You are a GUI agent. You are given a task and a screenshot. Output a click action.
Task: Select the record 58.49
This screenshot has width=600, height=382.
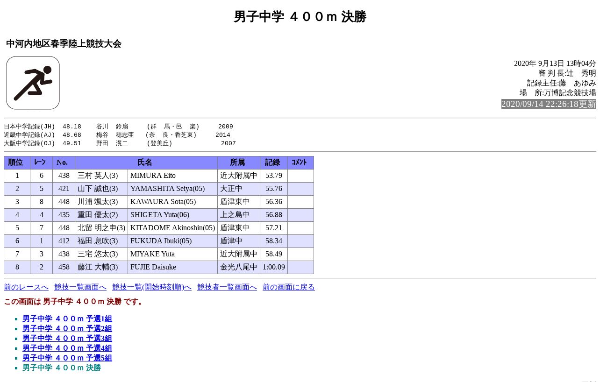coord(274,254)
